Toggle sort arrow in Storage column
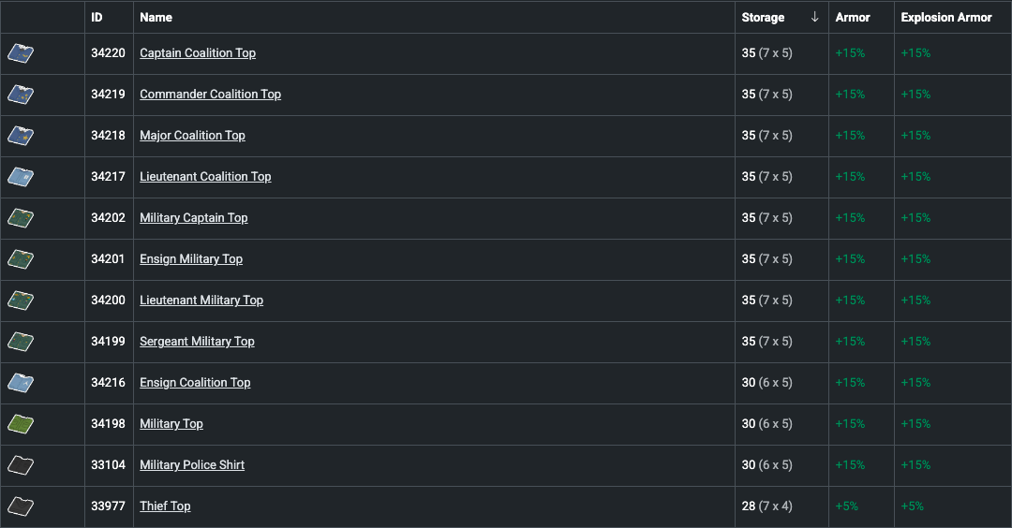Image resolution: width=1012 pixels, height=528 pixels. click(814, 17)
